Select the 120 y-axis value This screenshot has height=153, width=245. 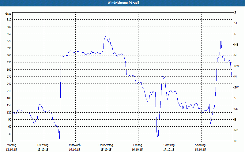coord(9,112)
